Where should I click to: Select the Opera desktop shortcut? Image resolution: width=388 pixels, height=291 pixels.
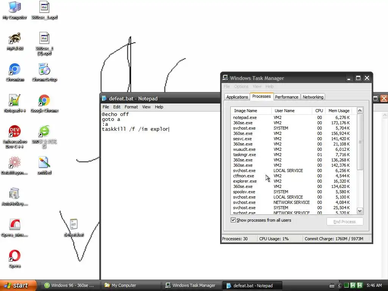click(x=15, y=259)
